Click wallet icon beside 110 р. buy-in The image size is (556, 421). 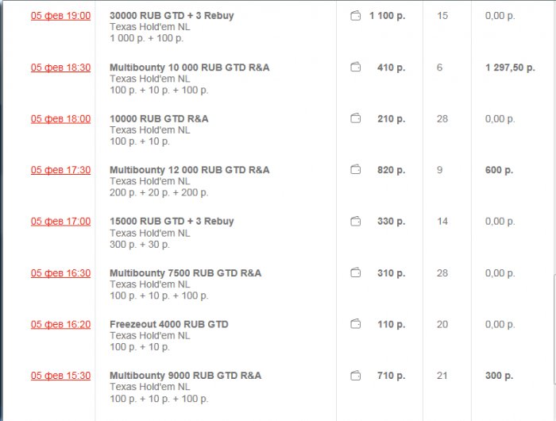(356, 324)
